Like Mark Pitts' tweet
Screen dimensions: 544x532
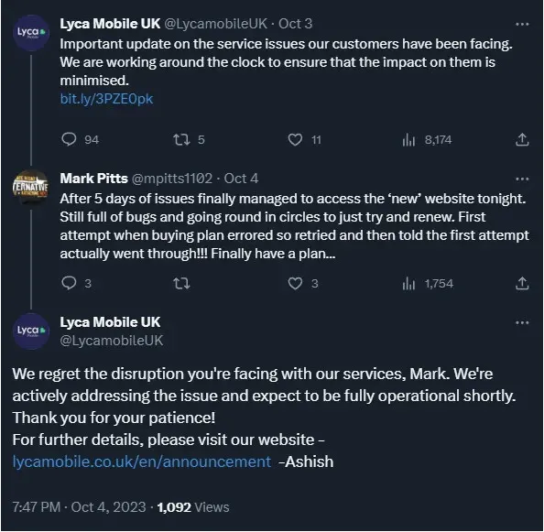(x=295, y=283)
